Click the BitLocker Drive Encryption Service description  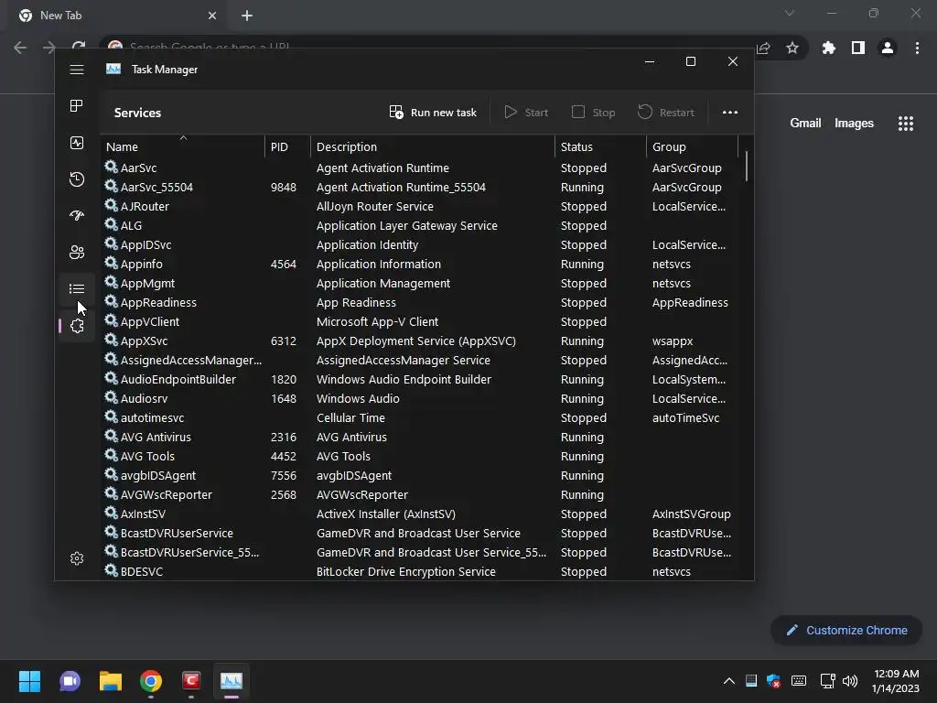(x=405, y=571)
